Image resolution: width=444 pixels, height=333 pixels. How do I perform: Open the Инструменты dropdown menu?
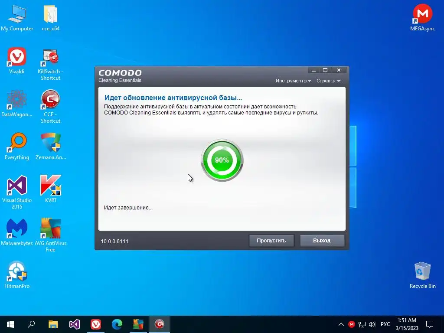[294, 81]
